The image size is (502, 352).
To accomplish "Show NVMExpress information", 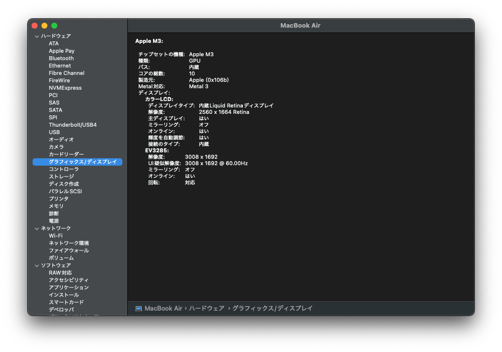I will pos(65,88).
